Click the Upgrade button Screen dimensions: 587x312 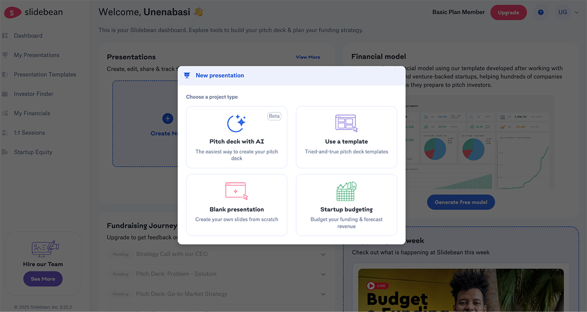pyautogui.click(x=508, y=13)
